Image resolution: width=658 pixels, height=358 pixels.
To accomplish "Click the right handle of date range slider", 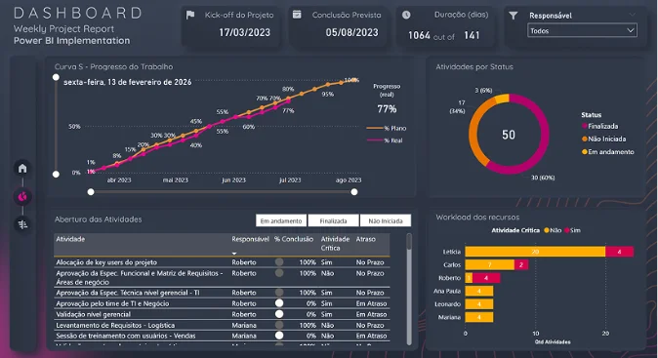I will [354, 192].
